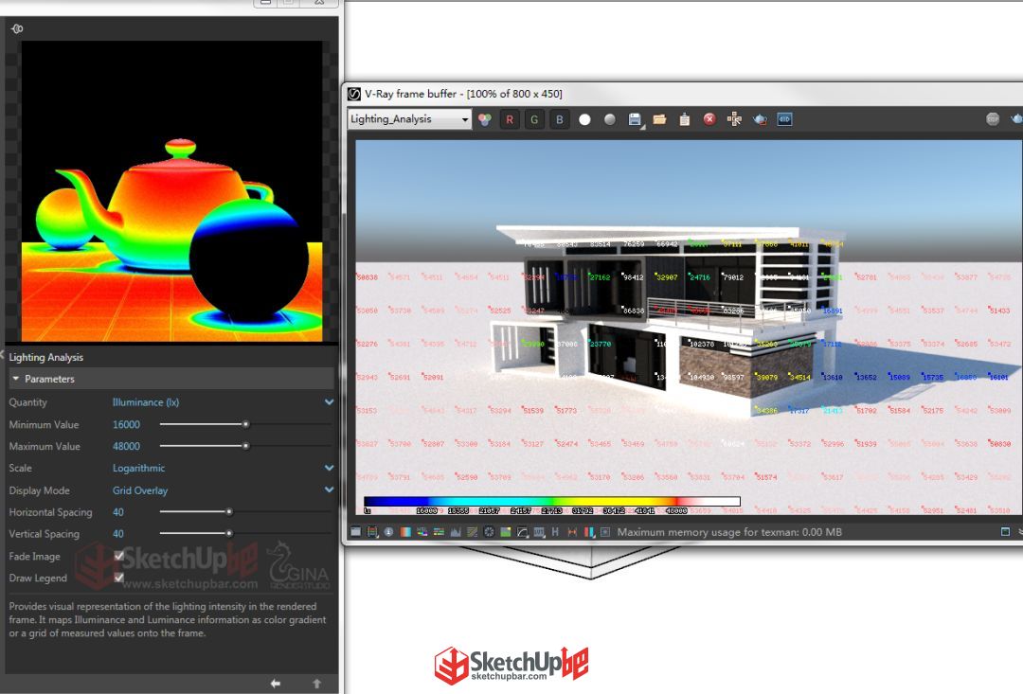This screenshot has height=694, width=1023.
Task: Click the left arrow at panel bottom
Action: point(276,683)
